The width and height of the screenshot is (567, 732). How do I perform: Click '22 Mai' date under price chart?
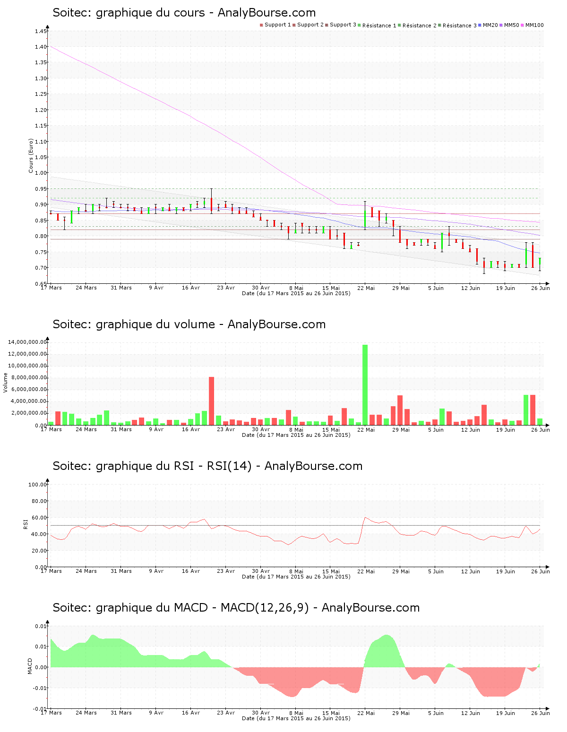click(x=366, y=288)
